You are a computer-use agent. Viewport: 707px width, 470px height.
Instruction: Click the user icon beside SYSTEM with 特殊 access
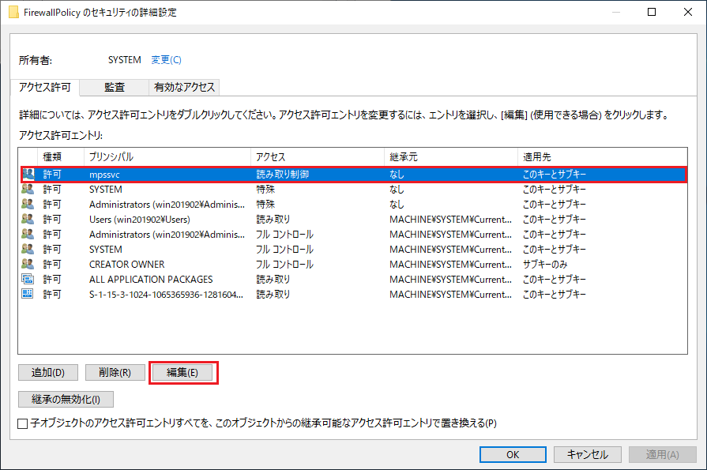pyautogui.click(x=28, y=190)
